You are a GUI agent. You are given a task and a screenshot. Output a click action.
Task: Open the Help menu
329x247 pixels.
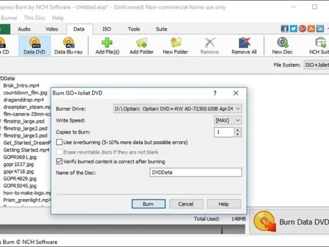[x=58, y=18]
